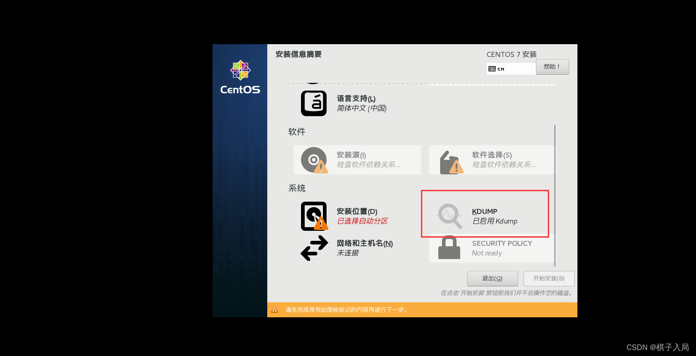This screenshot has height=356, width=696.
Task: Open installation destination hard disk icon
Action: [x=314, y=216]
